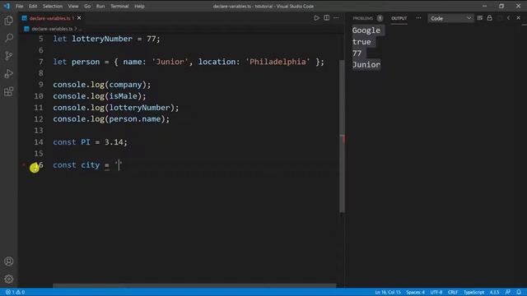Open the Terminal menu
This screenshot has width=527, height=296.
[x=119, y=6]
